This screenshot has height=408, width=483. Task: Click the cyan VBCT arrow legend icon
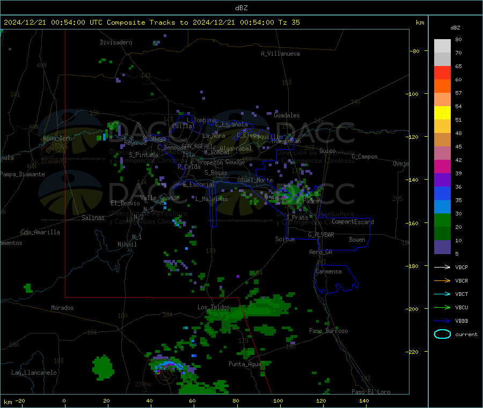442,294
